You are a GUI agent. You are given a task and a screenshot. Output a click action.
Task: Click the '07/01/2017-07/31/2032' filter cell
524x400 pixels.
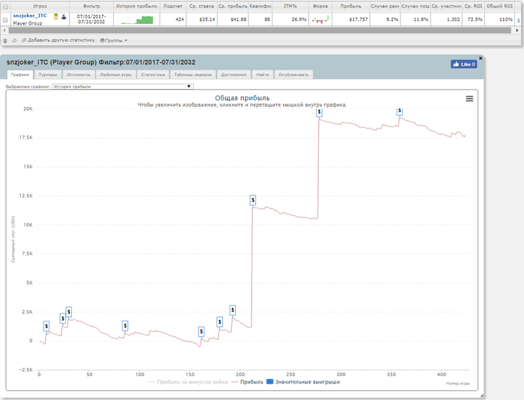(91, 19)
